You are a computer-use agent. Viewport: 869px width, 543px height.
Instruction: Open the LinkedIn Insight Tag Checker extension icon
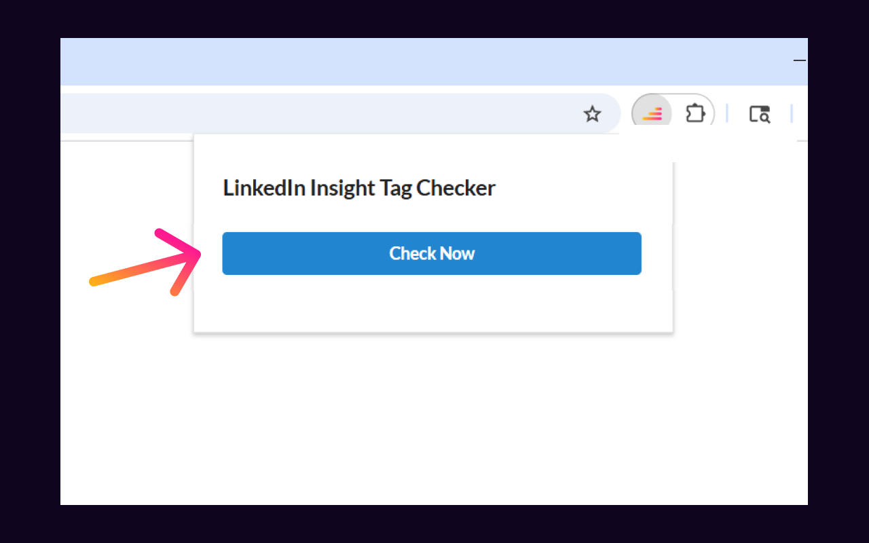pyautogui.click(x=651, y=113)
